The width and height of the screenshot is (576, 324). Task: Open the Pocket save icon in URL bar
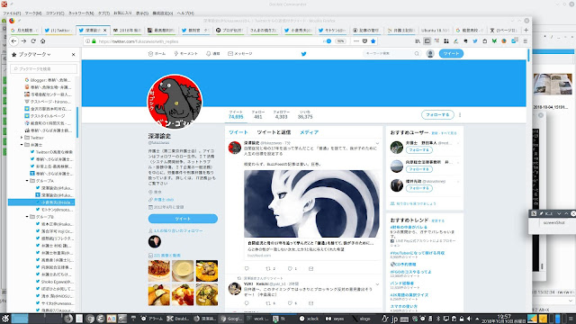click(x=364, y=41)
